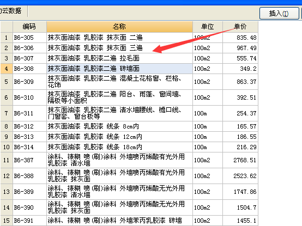Image resolution: width=302 pixels, height=226 pixels.
Task: Select name 抹灰面油漆 乳胶漆二遍 砖墙面
Action: click(x=119, y=69)
